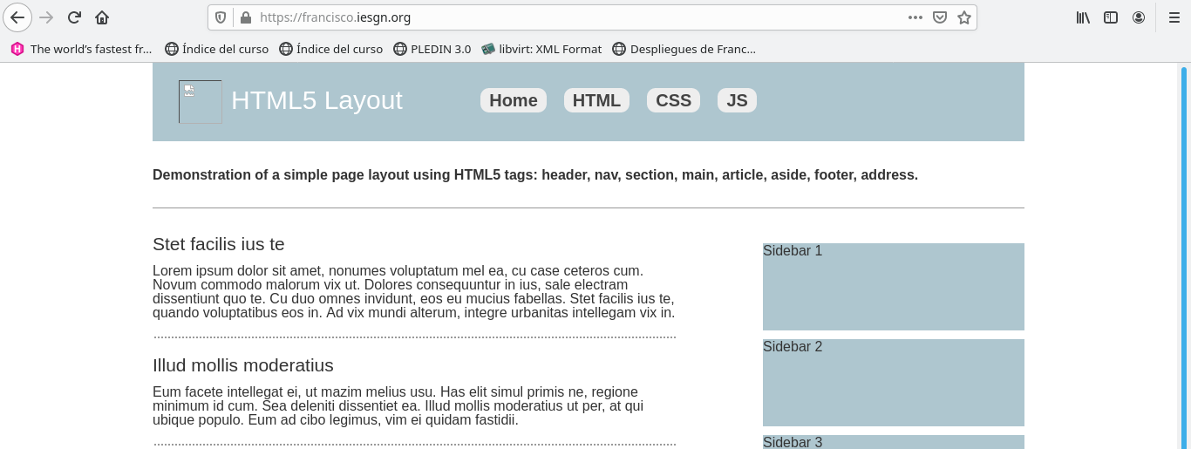
Task: Open 'Despliegues de Franc...' bookmark
Action: (684, 49)
